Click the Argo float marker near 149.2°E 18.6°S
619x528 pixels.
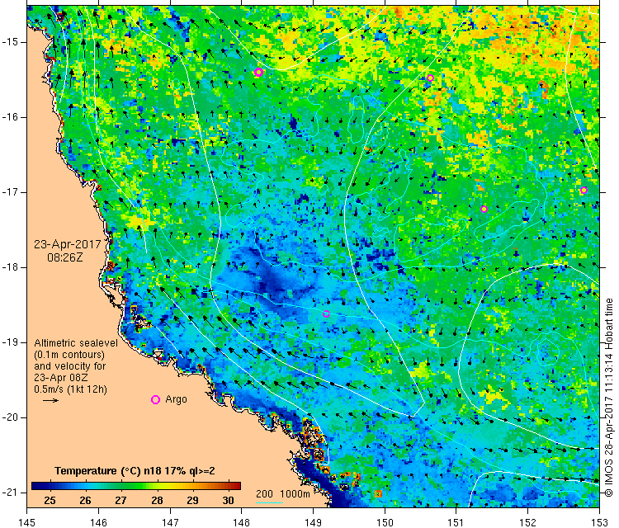[x=326, y=314]
